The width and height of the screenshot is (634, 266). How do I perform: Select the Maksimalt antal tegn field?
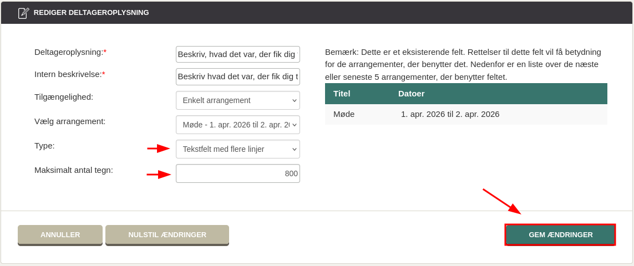point(237,173)
